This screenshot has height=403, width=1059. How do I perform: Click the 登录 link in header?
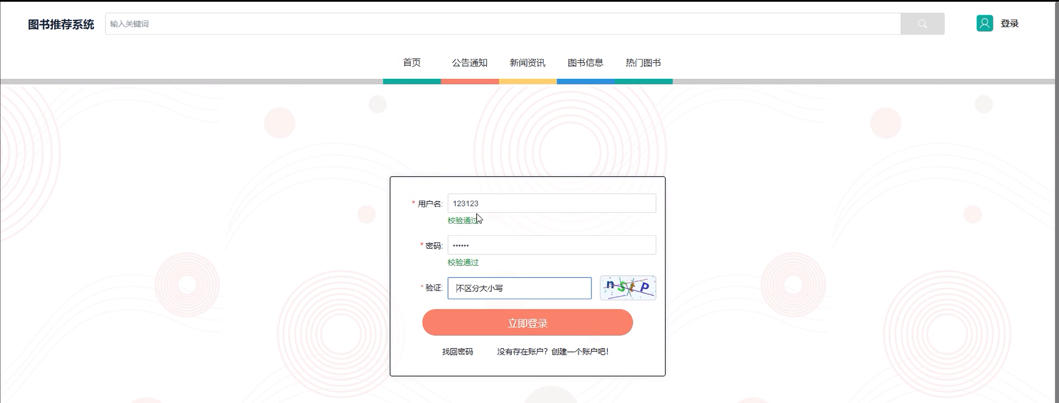click(x=1009, y=24)
